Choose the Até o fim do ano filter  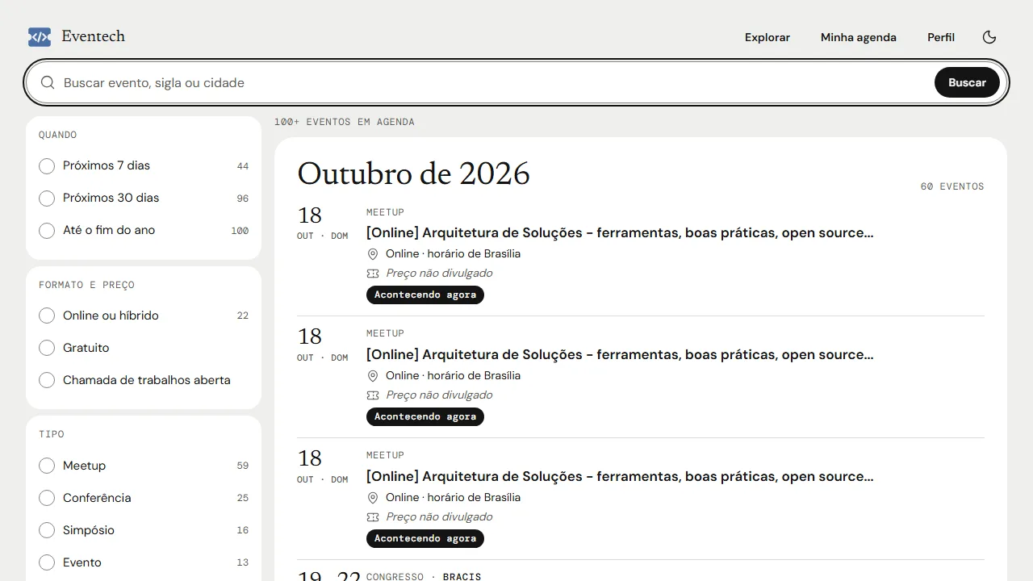point(144,230)
